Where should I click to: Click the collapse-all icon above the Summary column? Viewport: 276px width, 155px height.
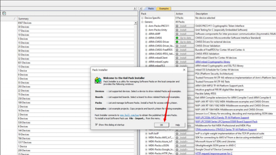(x=4, y=13)
